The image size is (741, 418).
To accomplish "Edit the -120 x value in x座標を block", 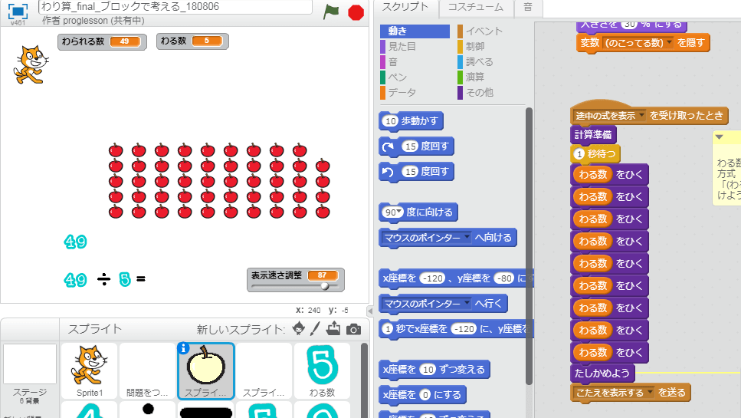I will tap(434, 278).
